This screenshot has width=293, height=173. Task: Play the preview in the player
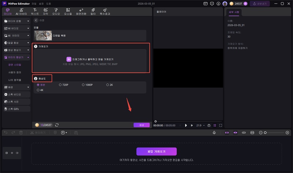tap(186, 125)
